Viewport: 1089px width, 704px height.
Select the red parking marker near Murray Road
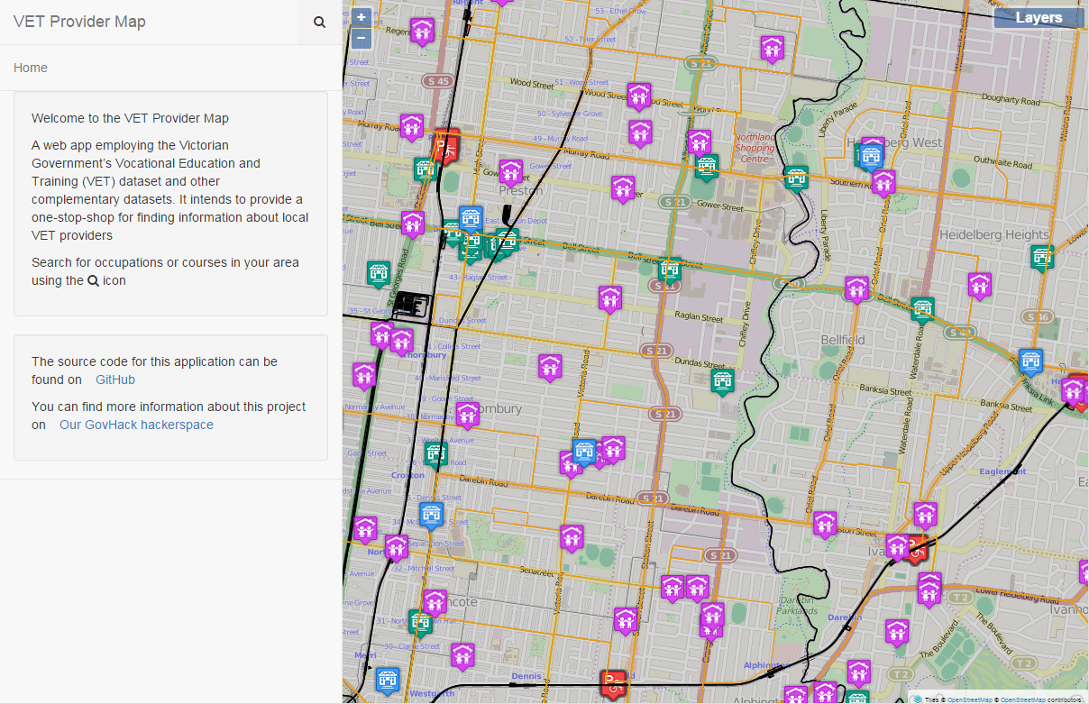point(445,145)
